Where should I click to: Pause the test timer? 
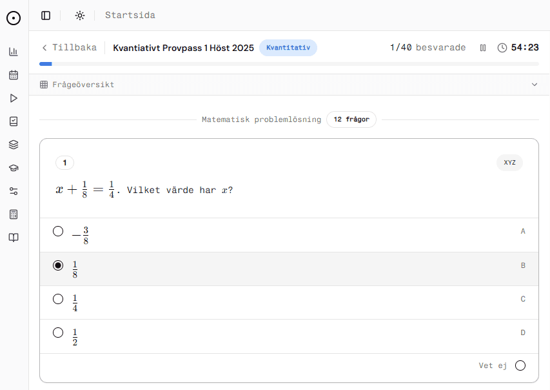coord(483,48)
